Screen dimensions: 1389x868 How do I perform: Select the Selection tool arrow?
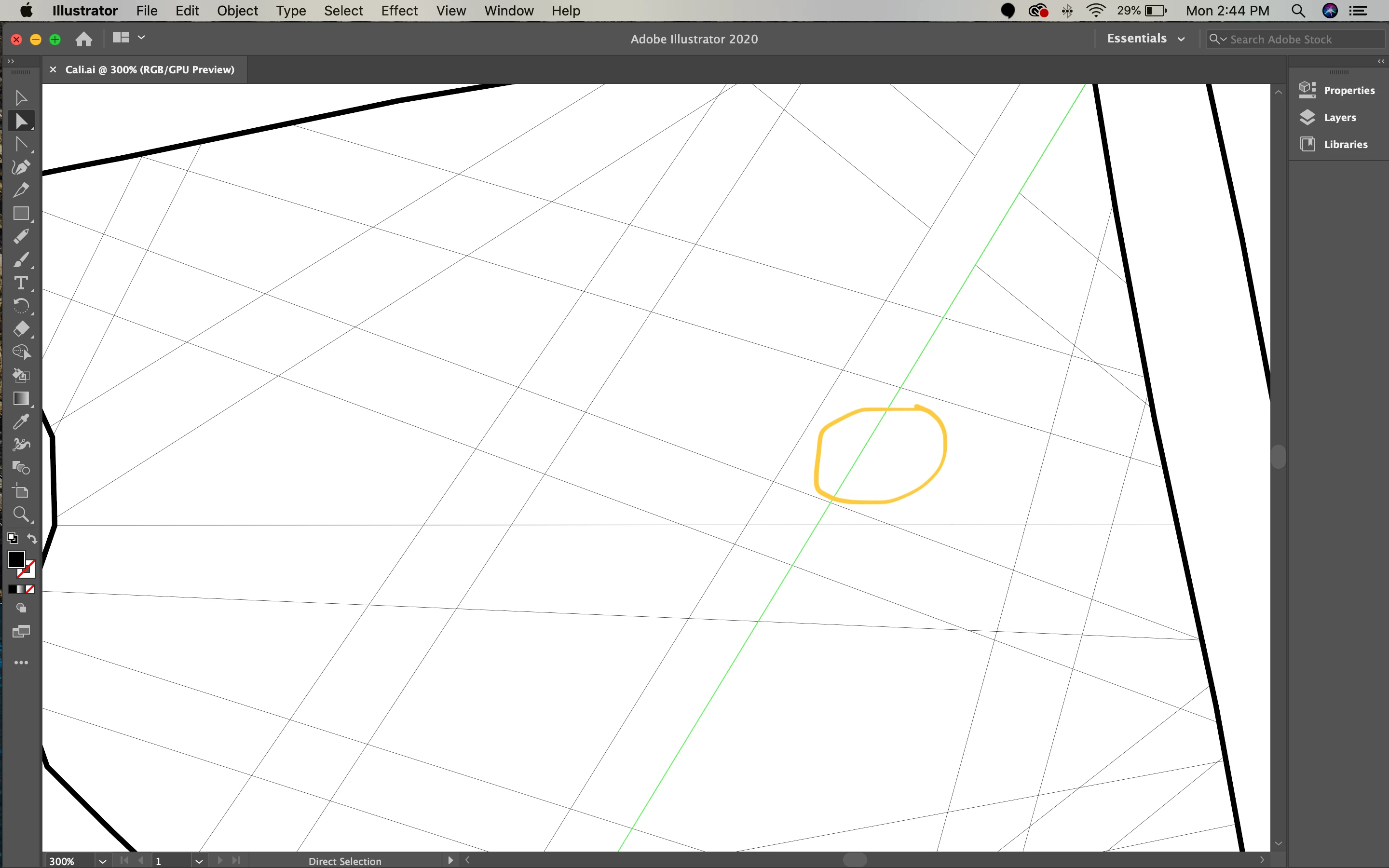[21, 97]
